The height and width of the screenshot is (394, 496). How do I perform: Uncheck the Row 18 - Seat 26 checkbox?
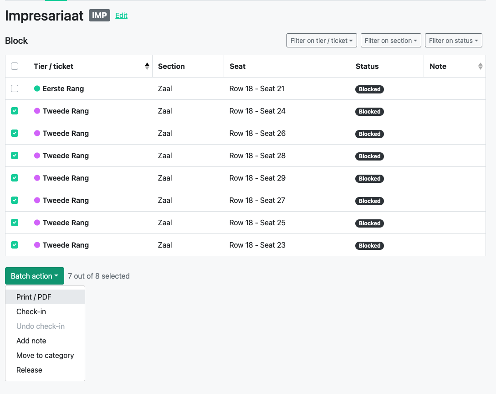pyautogui.click(x=15, y=133)
